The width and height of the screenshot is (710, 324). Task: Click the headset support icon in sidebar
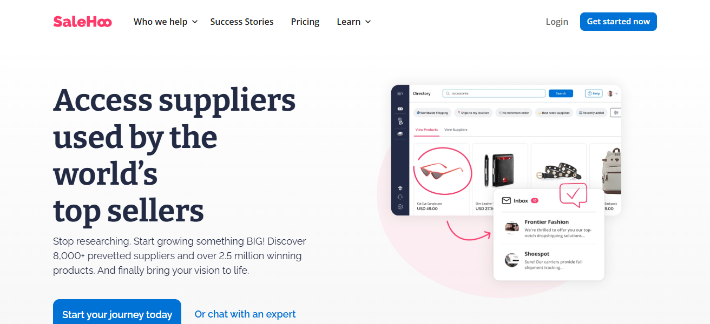coord(400,197)
